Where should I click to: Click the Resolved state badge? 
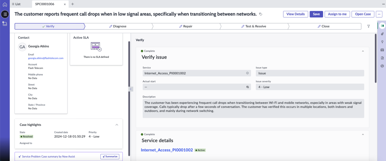click(x=26, y=137)
